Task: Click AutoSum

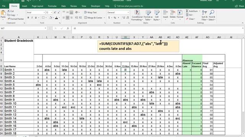Action: click(192, 11)
